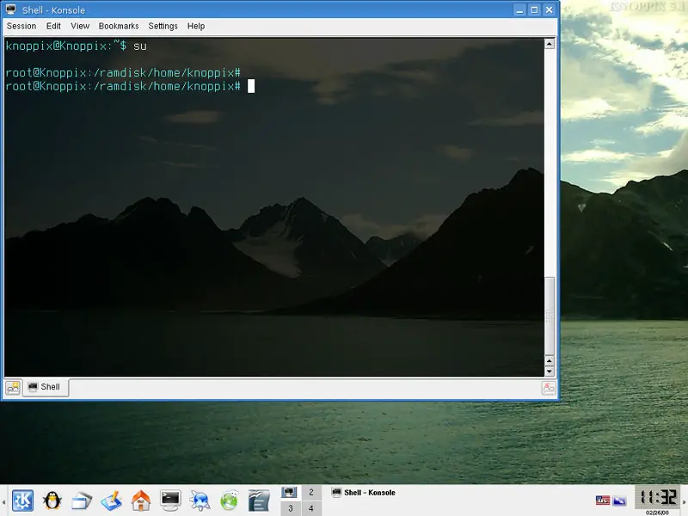
Task: Click the New Session button in Konsole
Action: (13, 387)
